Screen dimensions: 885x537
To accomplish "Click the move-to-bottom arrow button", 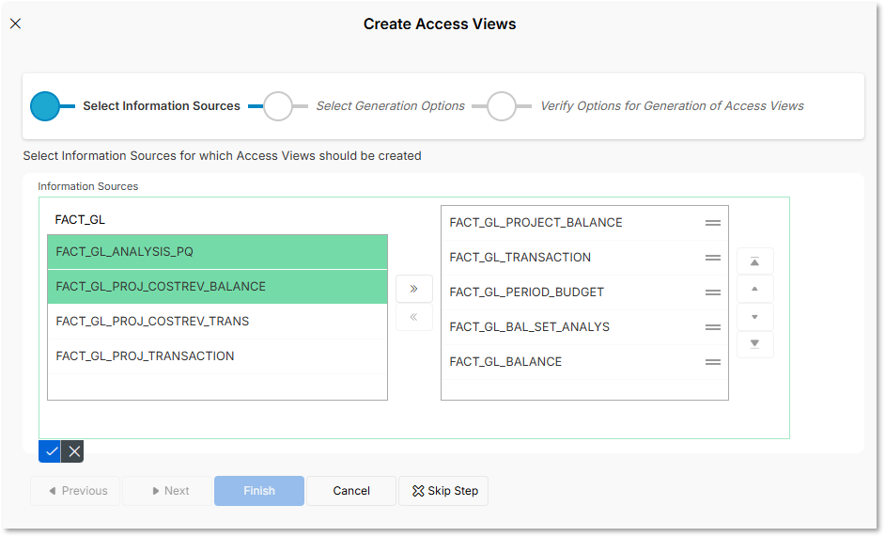I will (x=754, y=343).
